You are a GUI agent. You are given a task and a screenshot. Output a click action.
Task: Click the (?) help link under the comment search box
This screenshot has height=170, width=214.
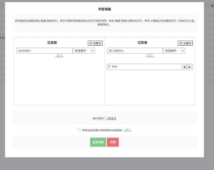tap(59, 55)
